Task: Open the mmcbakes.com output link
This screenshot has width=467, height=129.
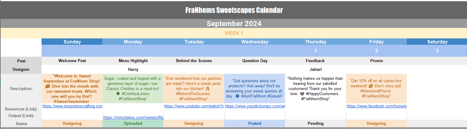Action: 133,117
